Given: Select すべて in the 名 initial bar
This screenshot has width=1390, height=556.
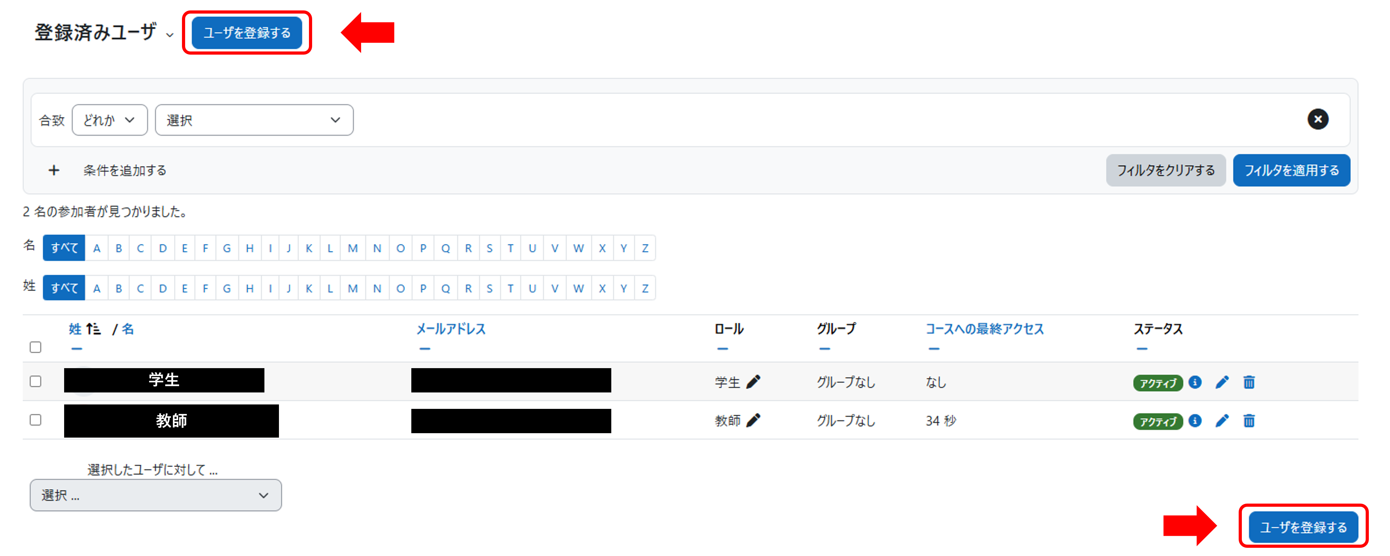Looking at the screenshot, I should click(x=64, y=248).
